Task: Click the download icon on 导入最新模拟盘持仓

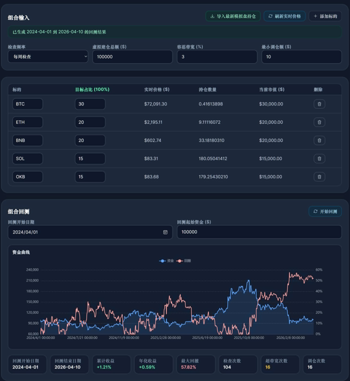Action: pos(213,16)
